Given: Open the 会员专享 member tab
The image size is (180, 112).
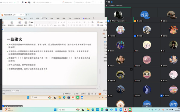Looking at the screenshot, I should pos(77,18).
